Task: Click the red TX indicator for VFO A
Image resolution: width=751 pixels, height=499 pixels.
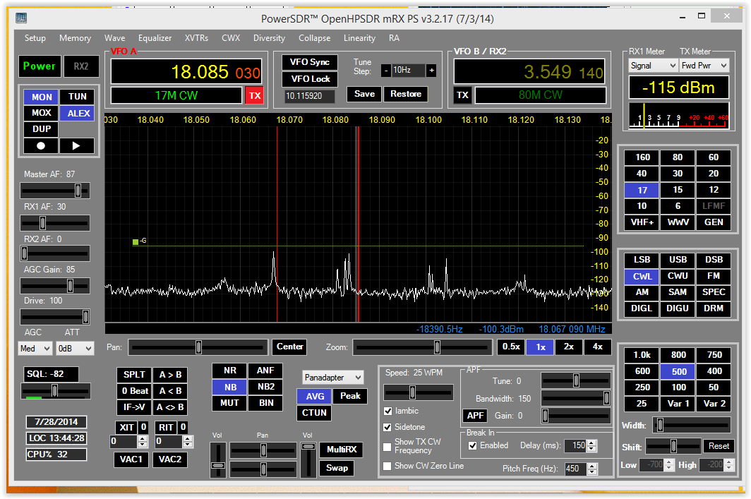Action: (254, 95)
